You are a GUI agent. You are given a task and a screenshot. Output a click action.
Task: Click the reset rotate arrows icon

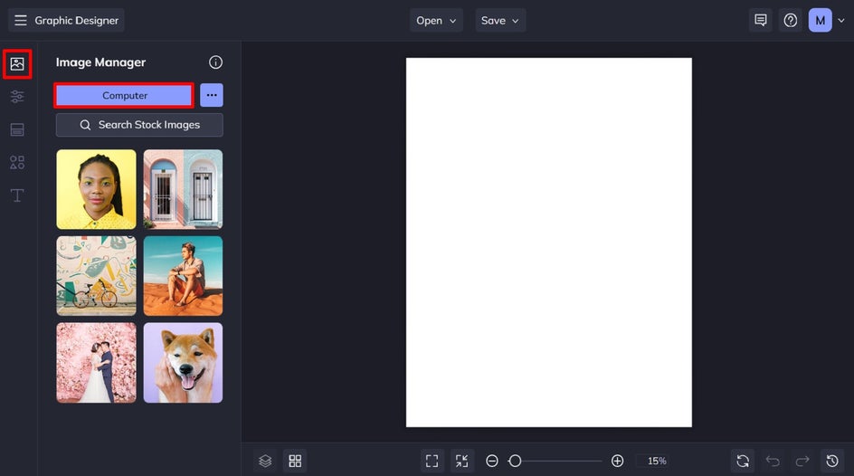(x=743, y=461)
